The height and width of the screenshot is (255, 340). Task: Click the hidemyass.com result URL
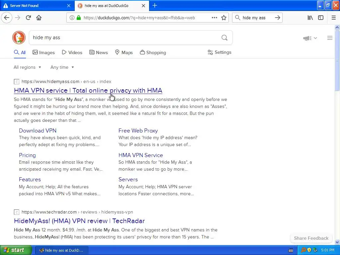click(x=66, y=82)
